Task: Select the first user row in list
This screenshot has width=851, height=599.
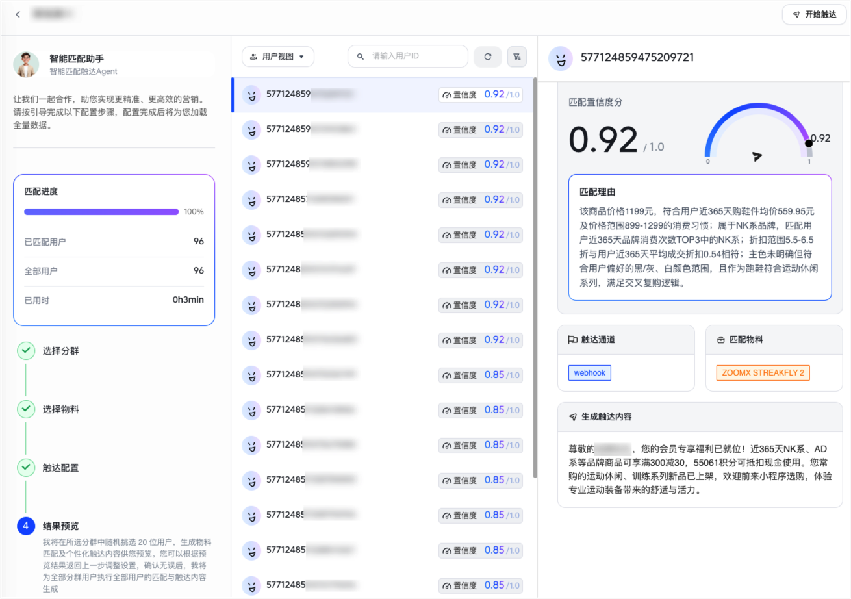Action: tap(383, 95)
